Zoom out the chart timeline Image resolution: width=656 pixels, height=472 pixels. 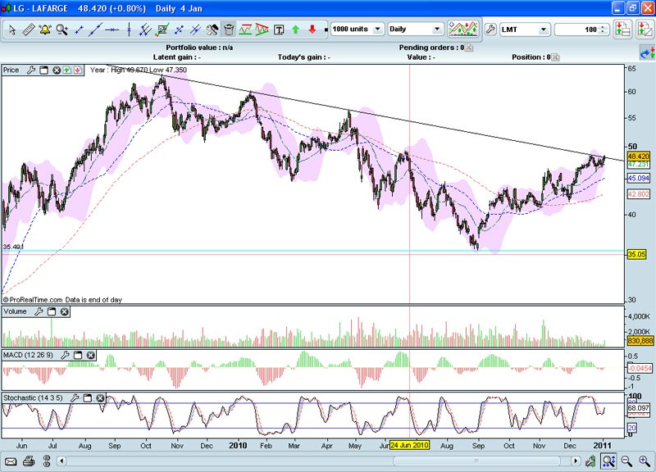pos(626,461)
